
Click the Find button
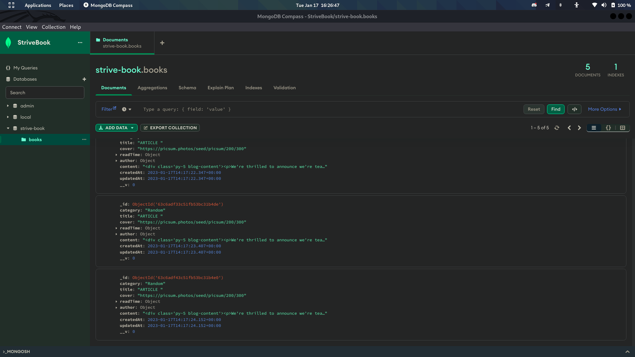pos(556,109)
